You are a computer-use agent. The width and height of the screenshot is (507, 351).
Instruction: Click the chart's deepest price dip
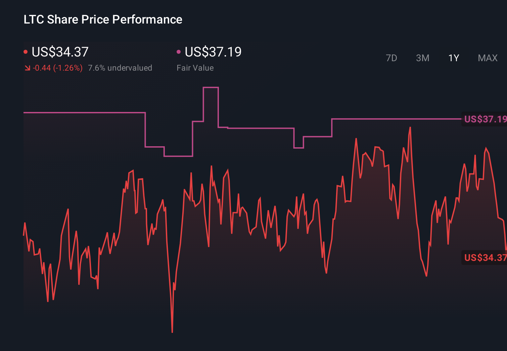coord(173,331)
